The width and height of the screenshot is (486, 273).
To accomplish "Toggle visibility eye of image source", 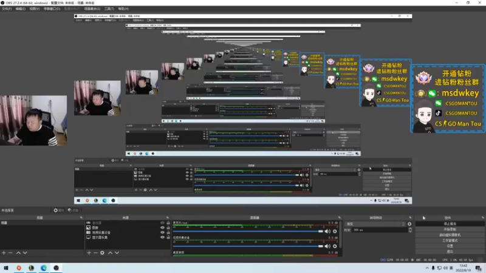I will [162, 227].
